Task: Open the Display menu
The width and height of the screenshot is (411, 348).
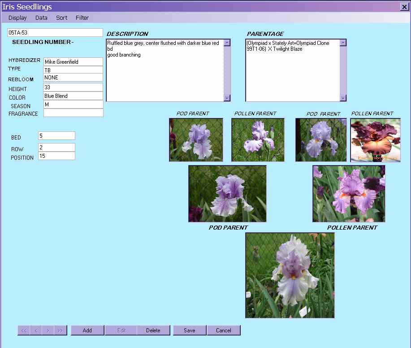Action: [x=17, y=18]
